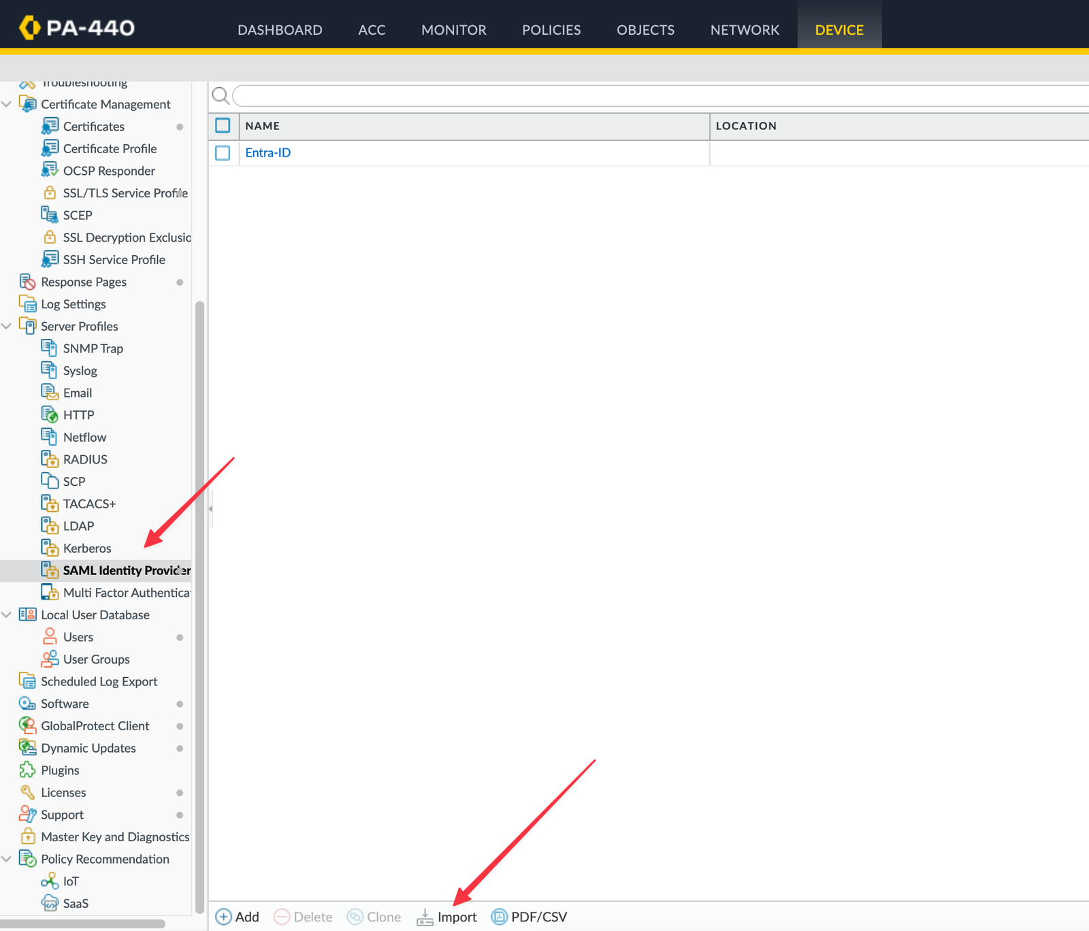Collapse the Local User Database section
This screenshot has height=931, width=1089.
(7, 615)
